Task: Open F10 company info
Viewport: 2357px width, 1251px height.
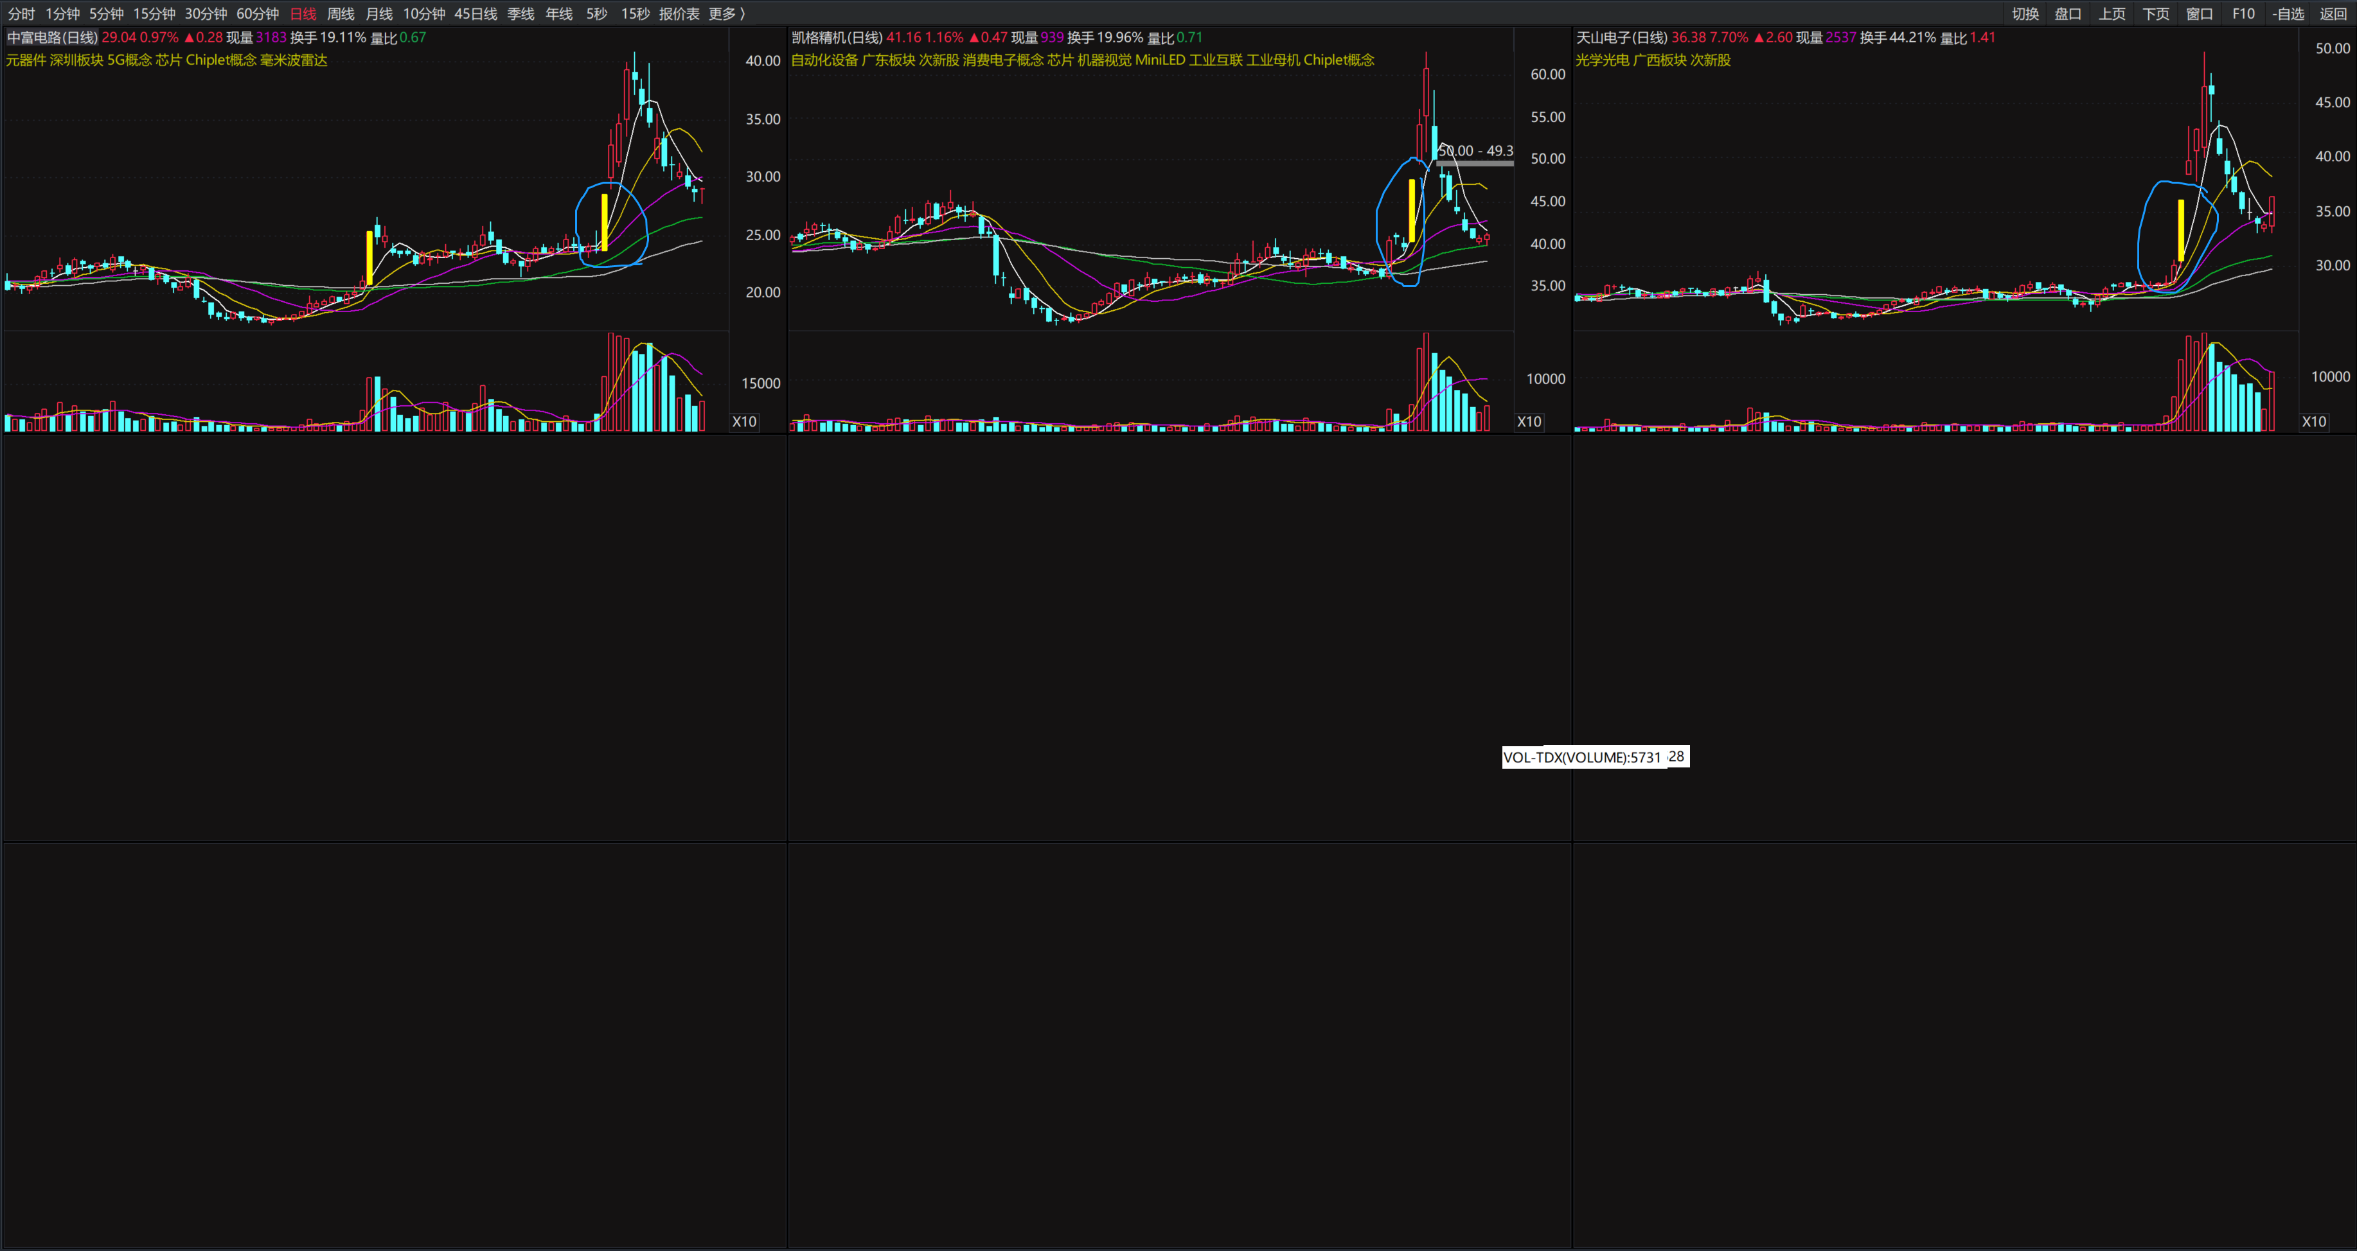Action: pos(2243,13)
